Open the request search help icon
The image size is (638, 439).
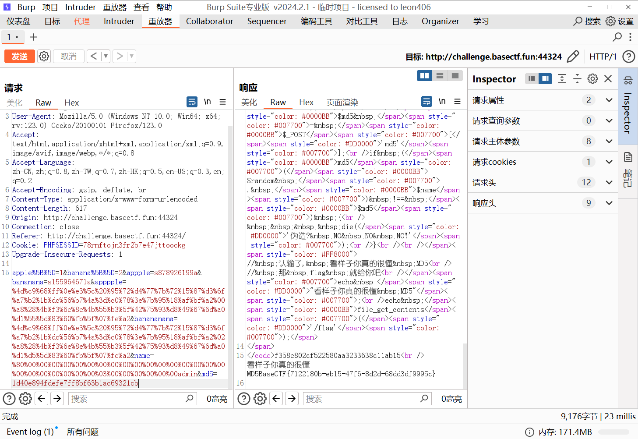point(9,399)
